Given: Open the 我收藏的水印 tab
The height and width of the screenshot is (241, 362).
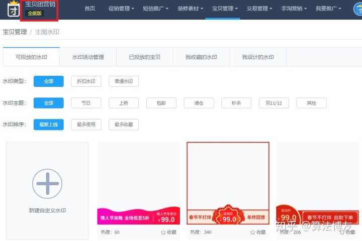Looking at the screenshot, I should pos(201,57).
